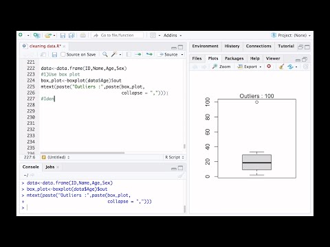Click the #1)Use box plot comment

(x=60, y=74)
